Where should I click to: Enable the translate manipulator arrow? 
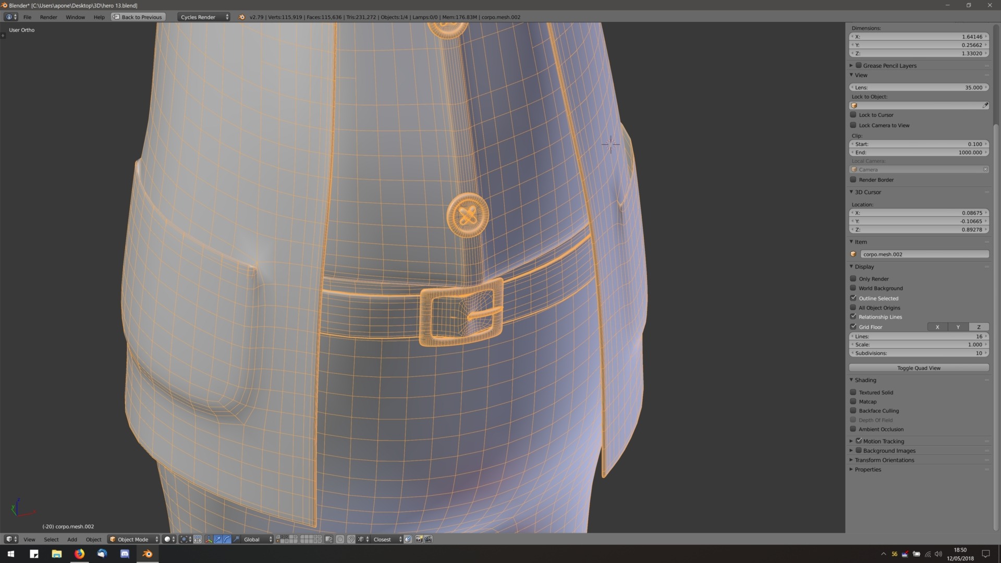tap(218, 540)
